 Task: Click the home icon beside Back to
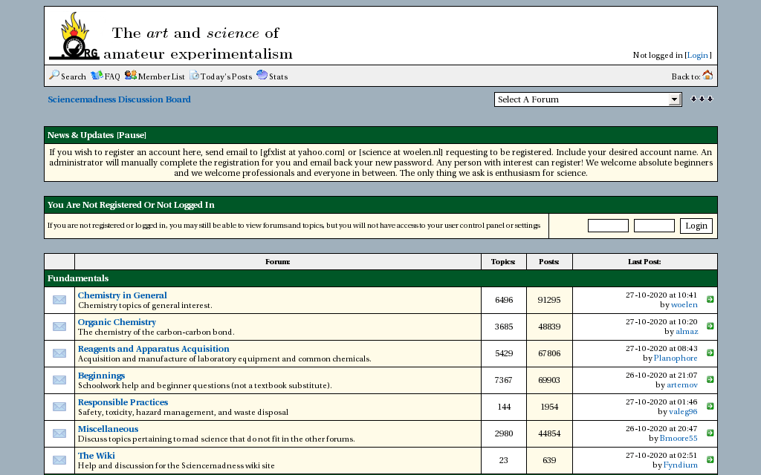point(707,75)
